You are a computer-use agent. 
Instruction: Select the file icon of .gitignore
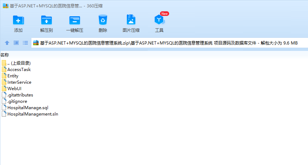[4, 101]
